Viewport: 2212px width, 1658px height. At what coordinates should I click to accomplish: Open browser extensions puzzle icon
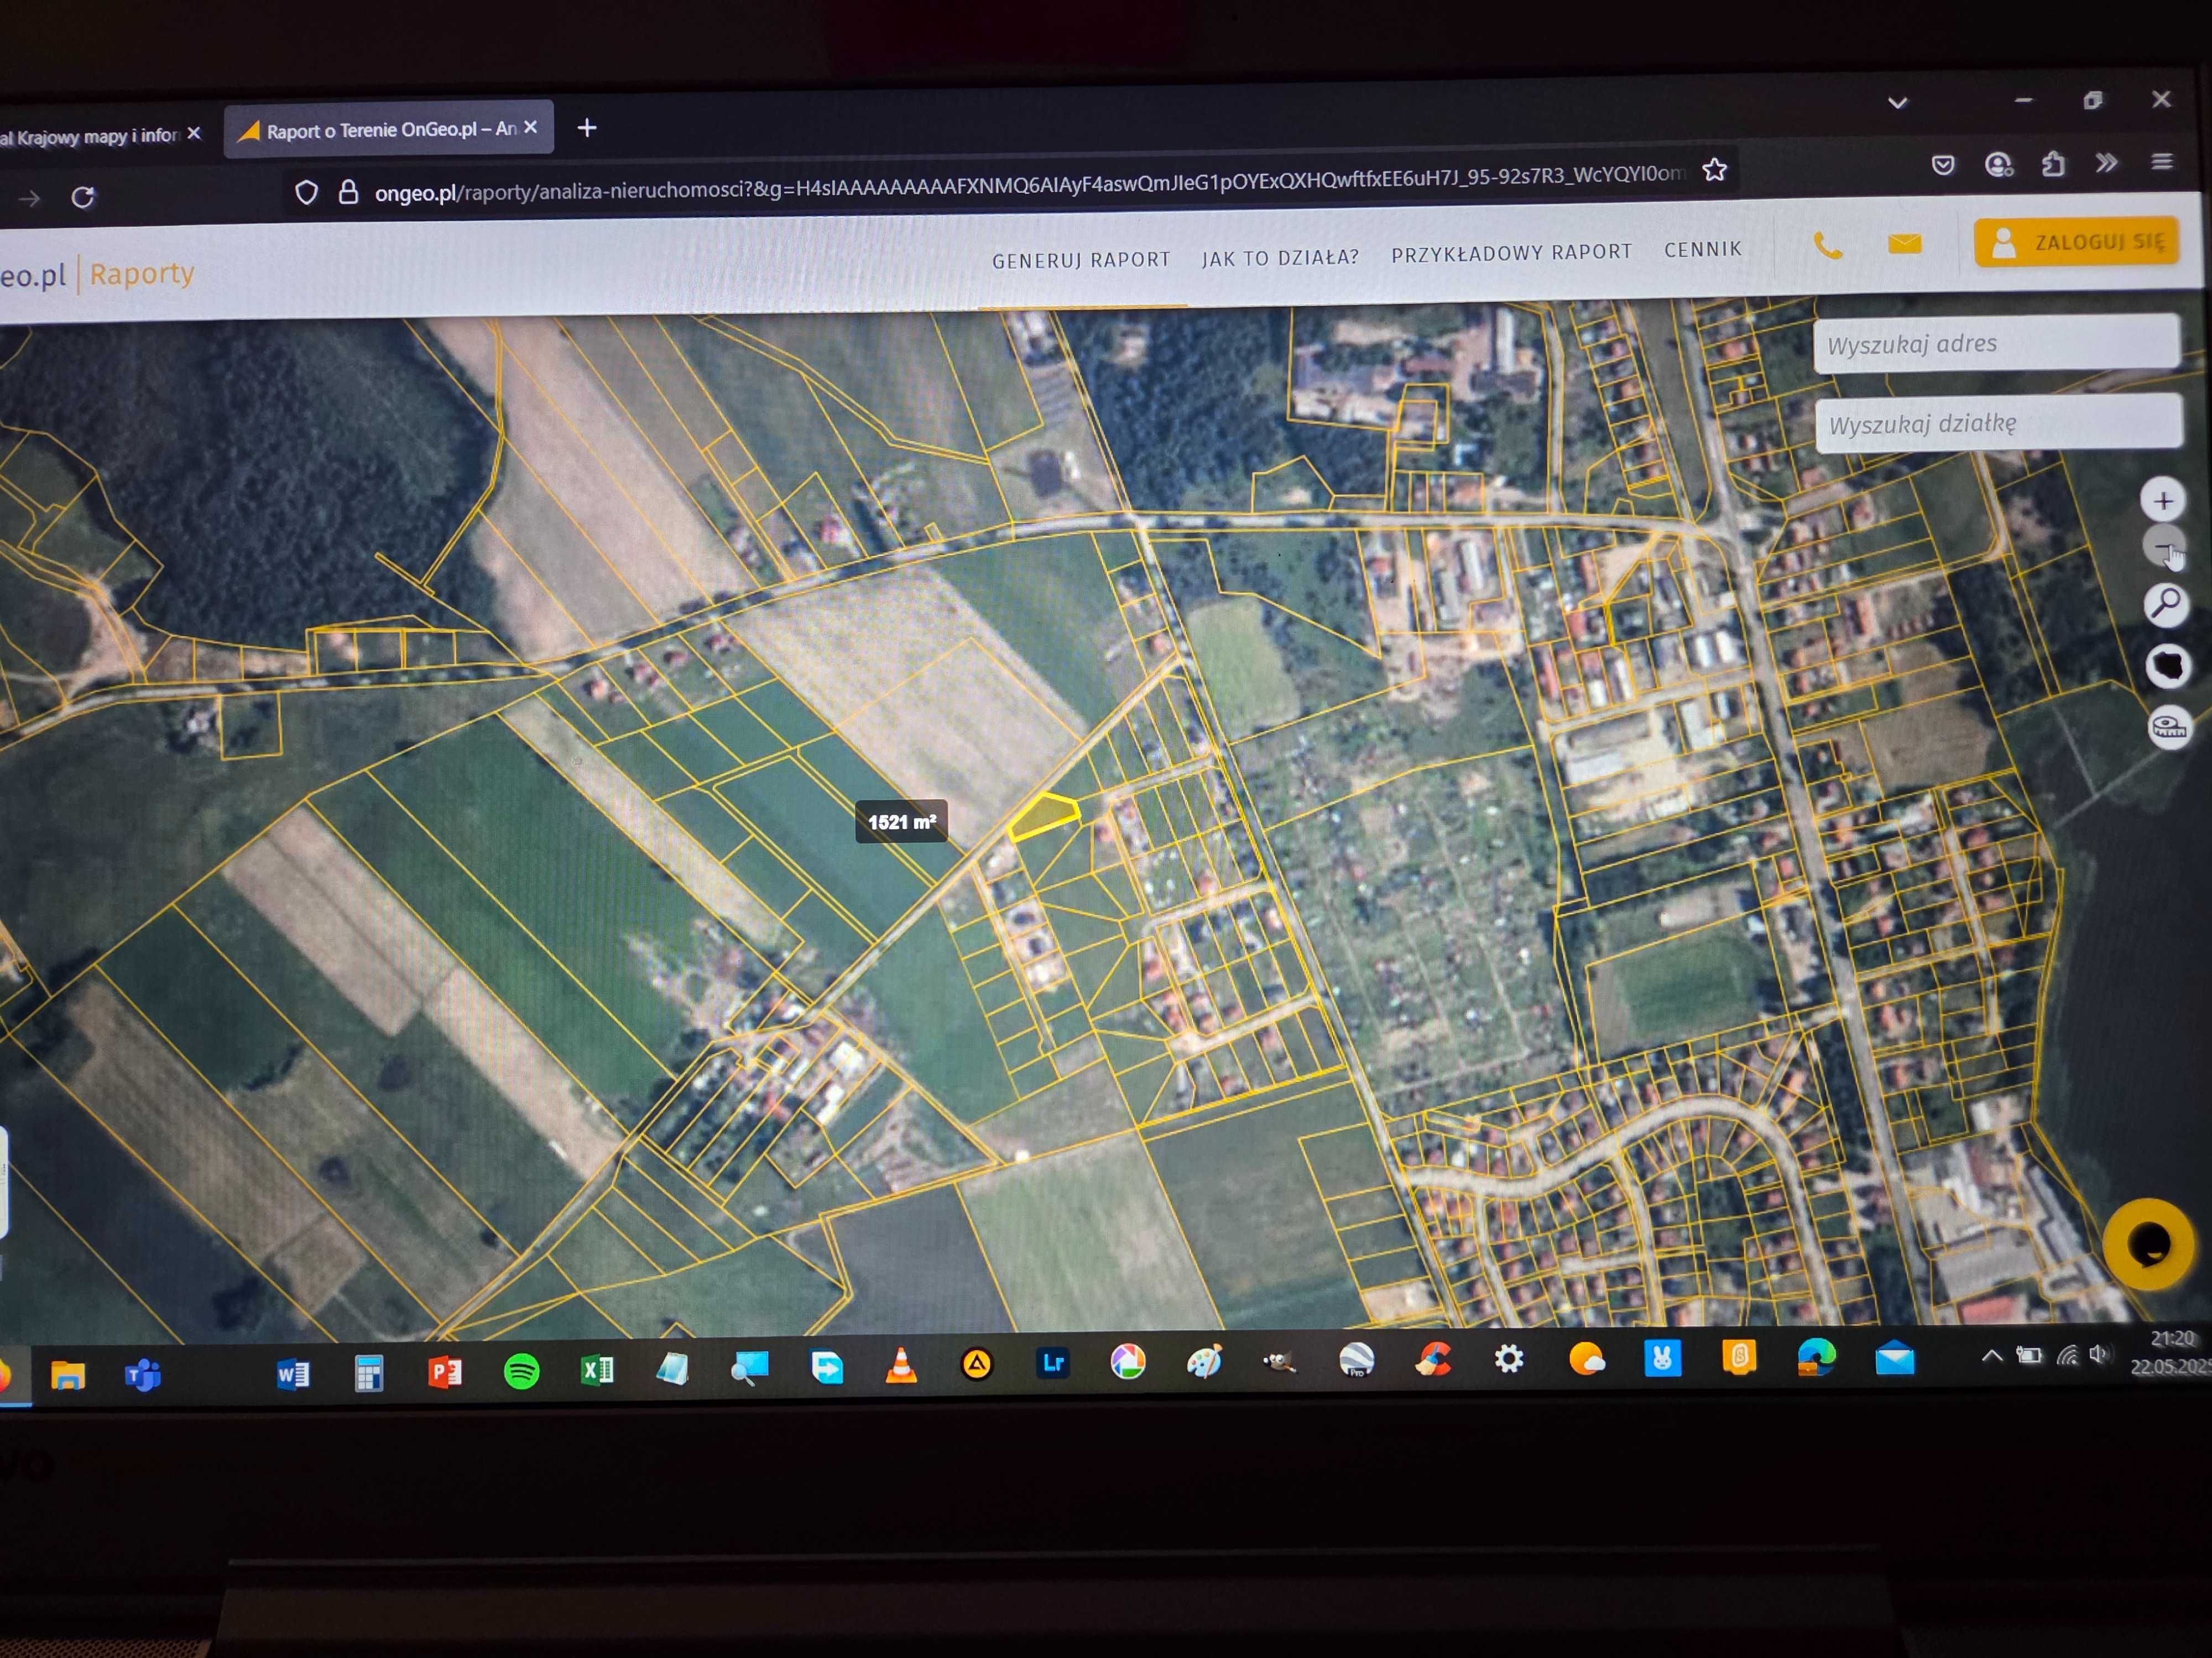click(x=2052, y=163)
